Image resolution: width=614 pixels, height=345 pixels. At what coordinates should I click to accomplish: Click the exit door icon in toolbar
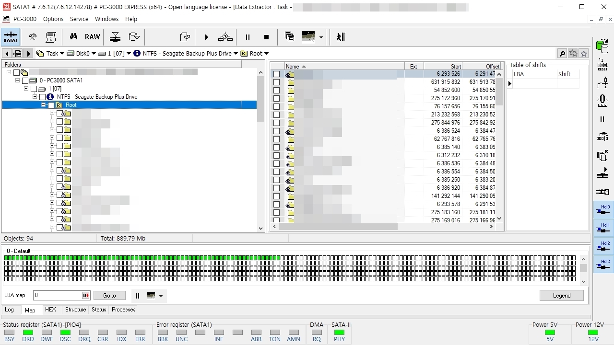point(341,37)
